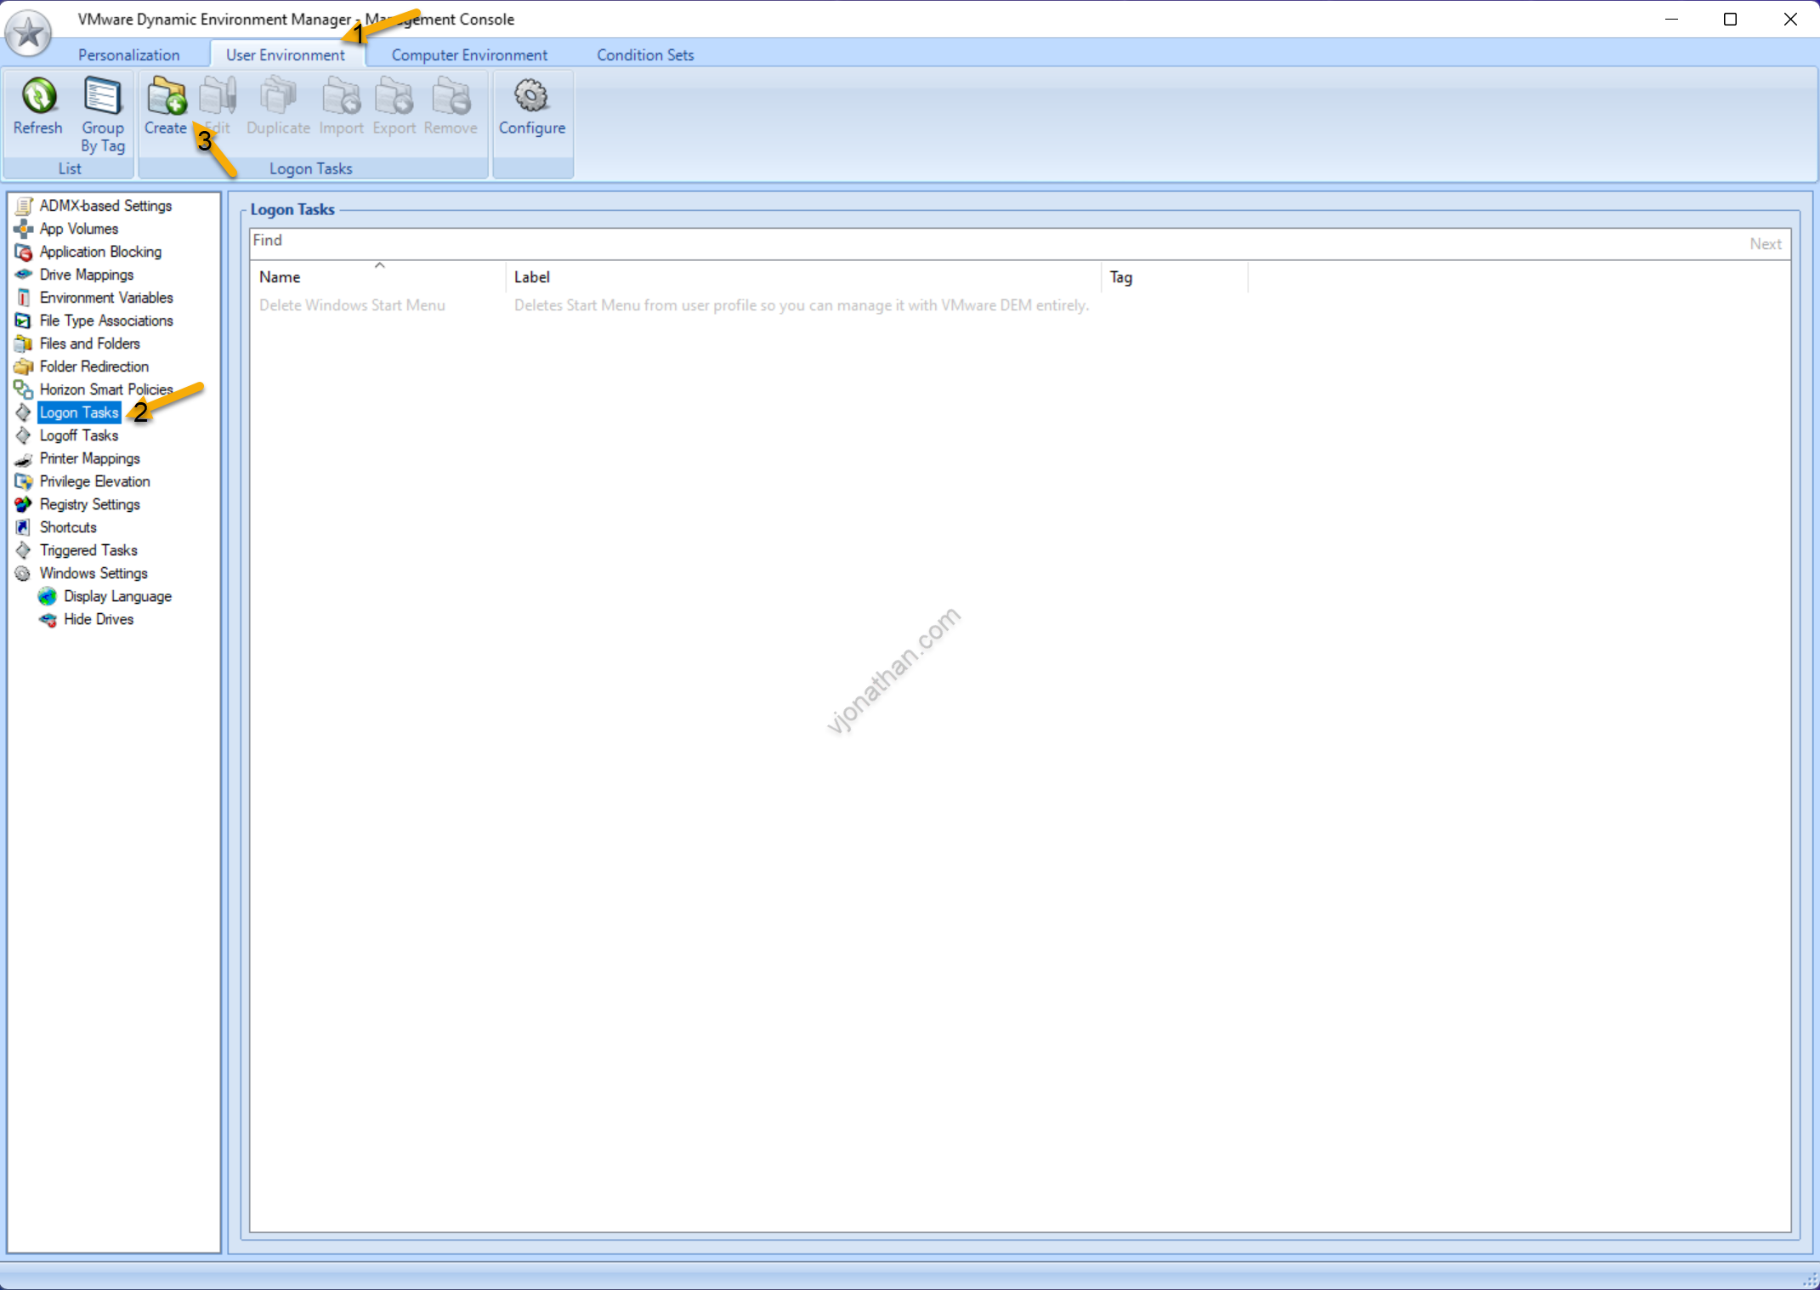Select Hide Drives icon in tree
Image resolution: width=1820 pixels, height=1290 pixels.
click(48, 619)
